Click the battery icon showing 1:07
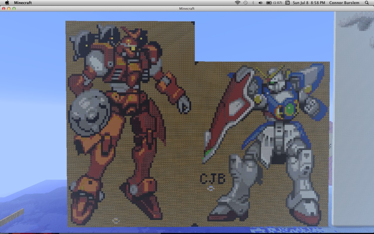The width and height of the screenshot is (374, 234). coord(269,3)
